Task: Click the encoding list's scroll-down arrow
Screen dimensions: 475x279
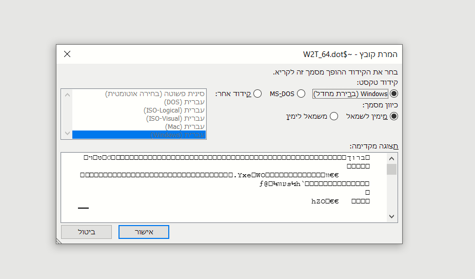Action: coord(66,134)
